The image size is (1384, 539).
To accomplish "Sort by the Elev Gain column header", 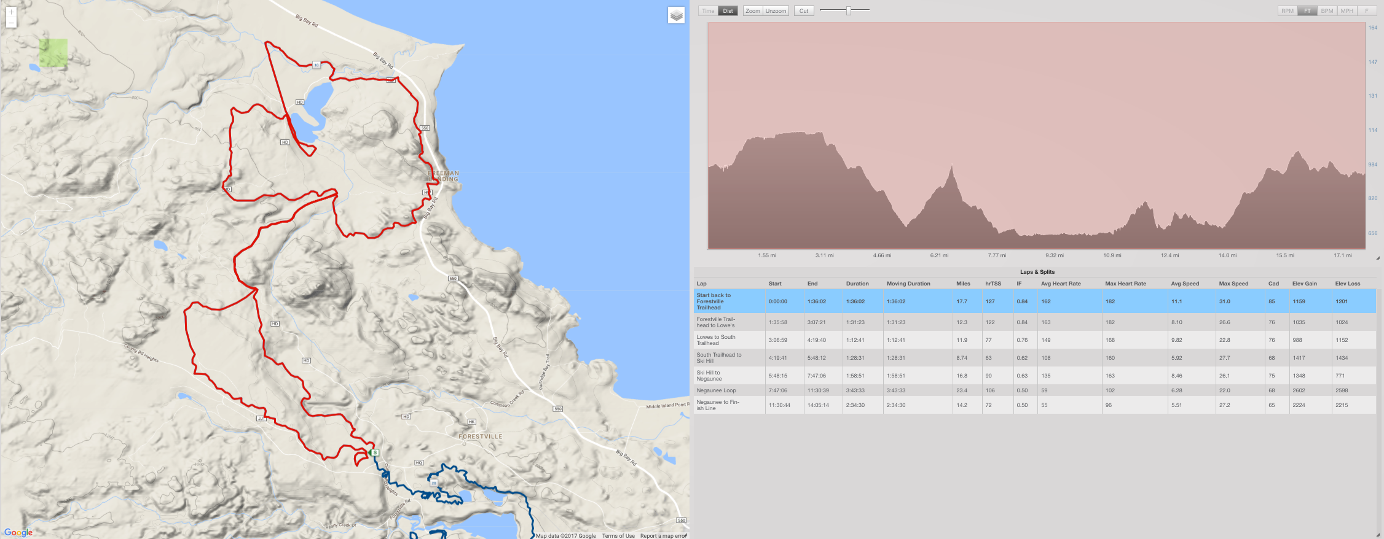I will (x=1305, y=284).
